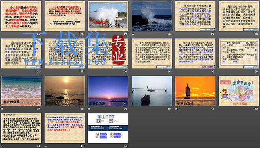Click the animation star icon under slide 41
Viewport: 260px width, 148px height.
pos(176,109)
